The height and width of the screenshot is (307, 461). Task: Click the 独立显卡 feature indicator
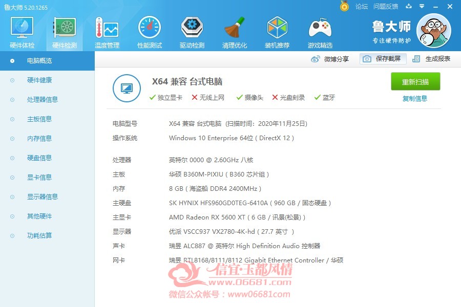point(166,97)
